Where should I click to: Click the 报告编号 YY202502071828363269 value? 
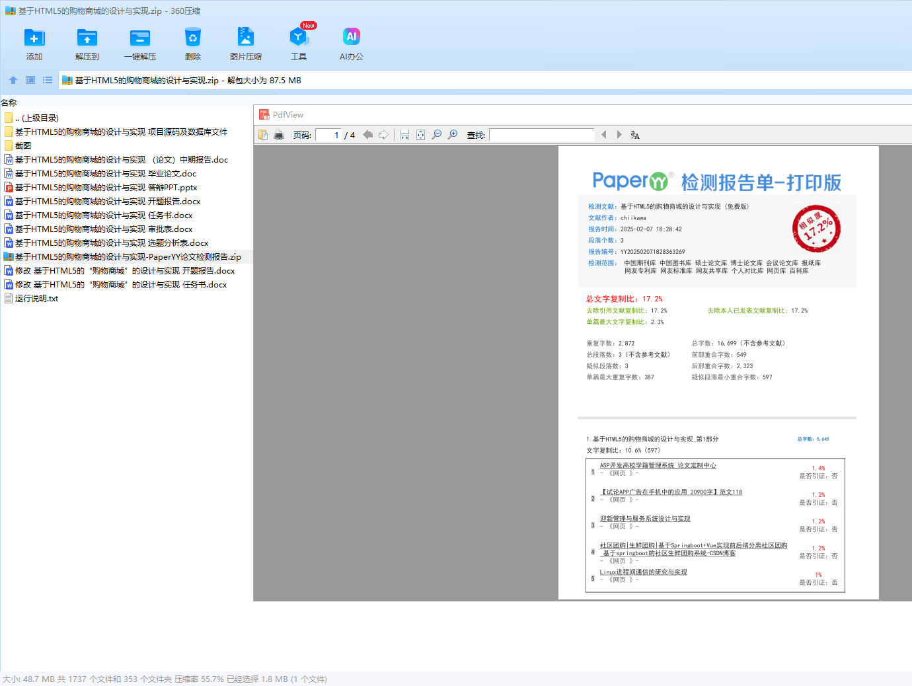[x=652, y=252]
